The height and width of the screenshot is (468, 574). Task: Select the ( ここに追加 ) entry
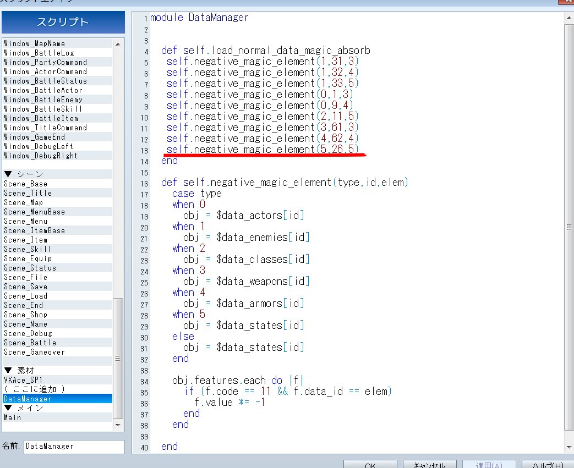[x=57, y=389]
